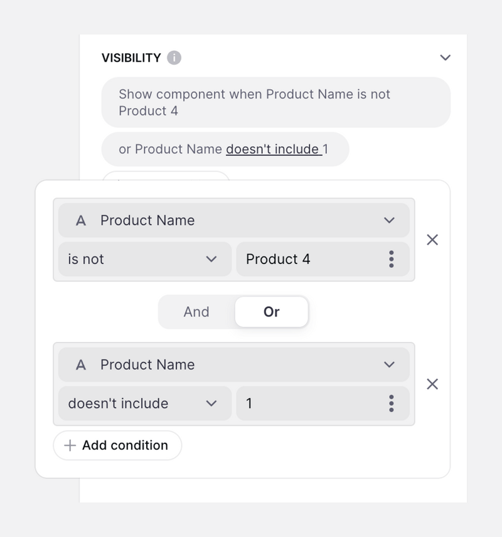Remove the "is not Product 4" condition with X
The image size is (502, 537).
[432, 240]
